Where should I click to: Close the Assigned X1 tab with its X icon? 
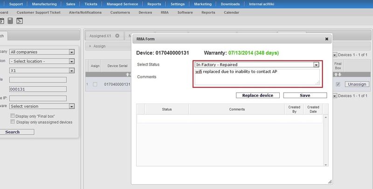click(117, 35)
